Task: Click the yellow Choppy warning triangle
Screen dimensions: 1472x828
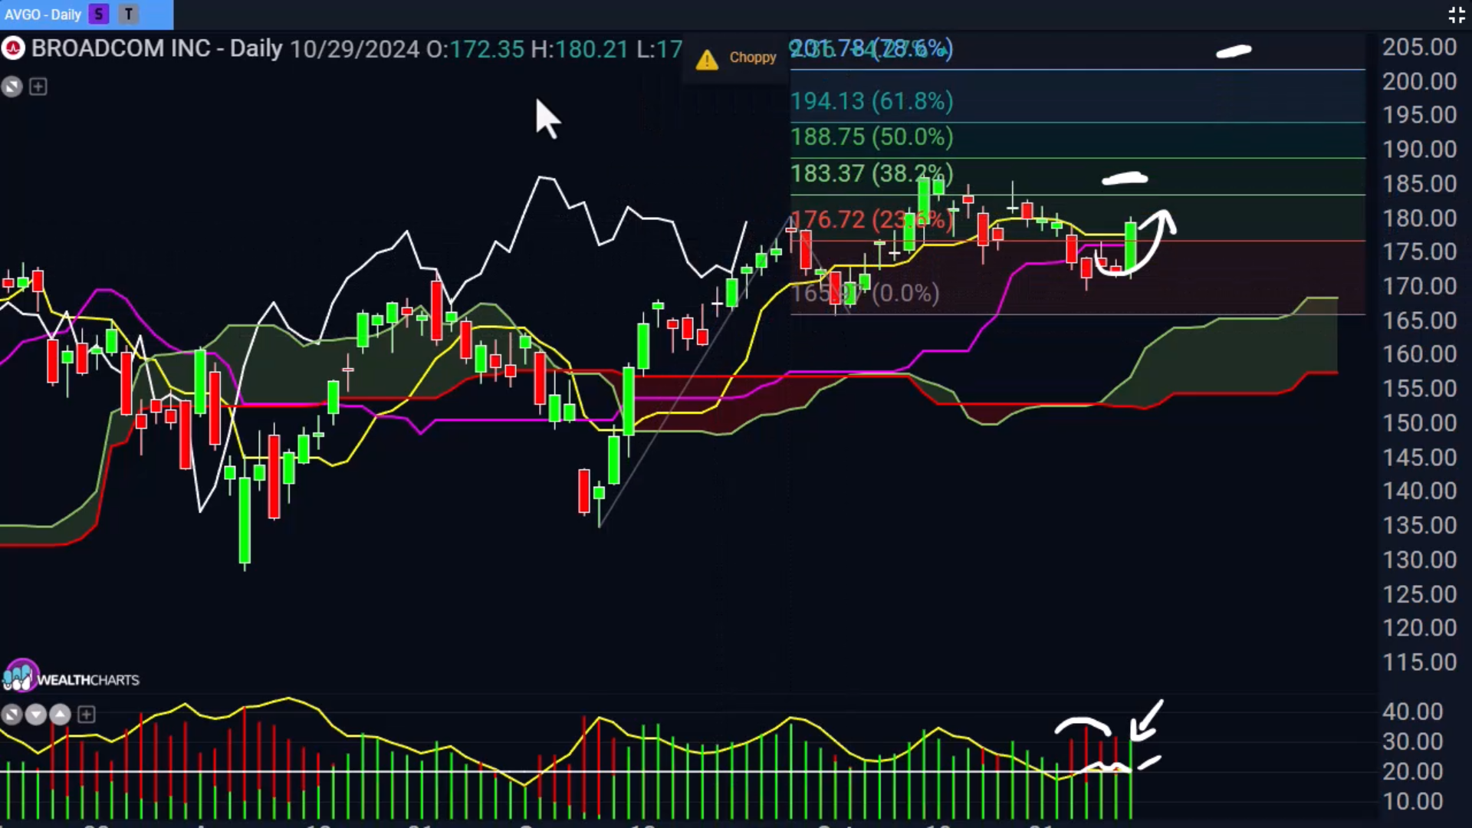Action: (707, 59)
